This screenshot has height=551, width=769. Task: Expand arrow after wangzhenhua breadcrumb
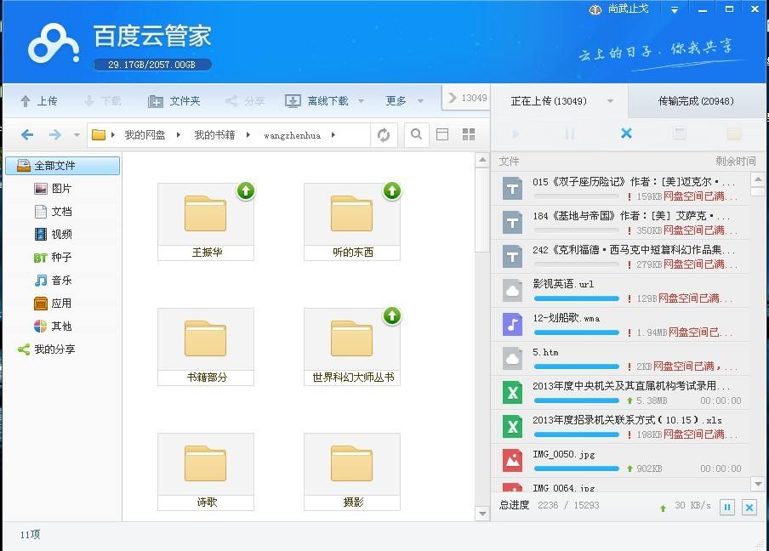[x=333, y=135]
